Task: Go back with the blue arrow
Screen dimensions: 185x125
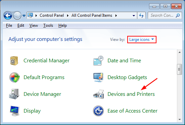Action: click(8, 15)
